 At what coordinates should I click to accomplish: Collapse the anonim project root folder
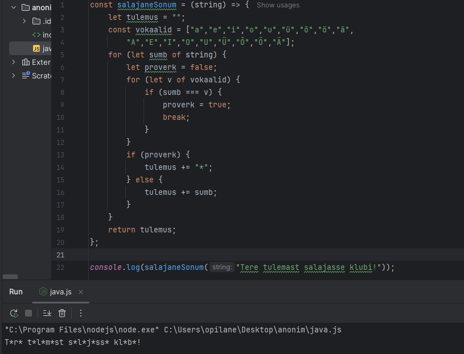click(x=13, y=8)
